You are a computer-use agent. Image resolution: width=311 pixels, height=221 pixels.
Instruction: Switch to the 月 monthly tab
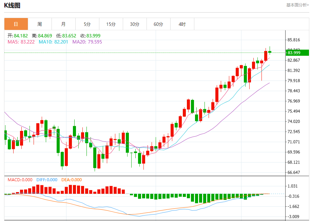tap(63, 24)
